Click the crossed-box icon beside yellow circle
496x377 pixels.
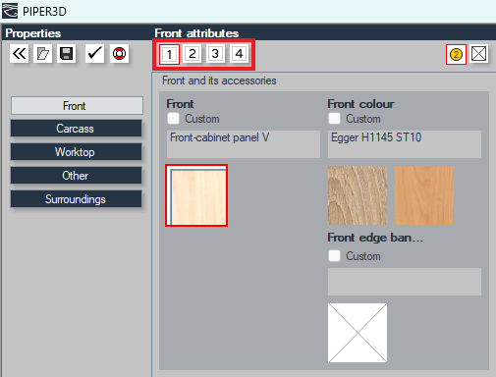pyautogui.click(x=478, y=54)
